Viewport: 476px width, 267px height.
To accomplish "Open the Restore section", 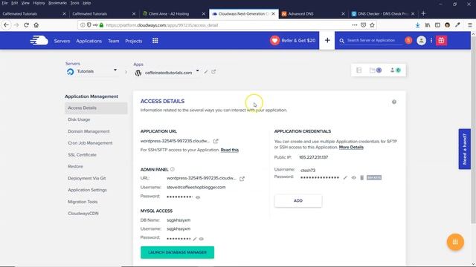I will coord(75,166).
